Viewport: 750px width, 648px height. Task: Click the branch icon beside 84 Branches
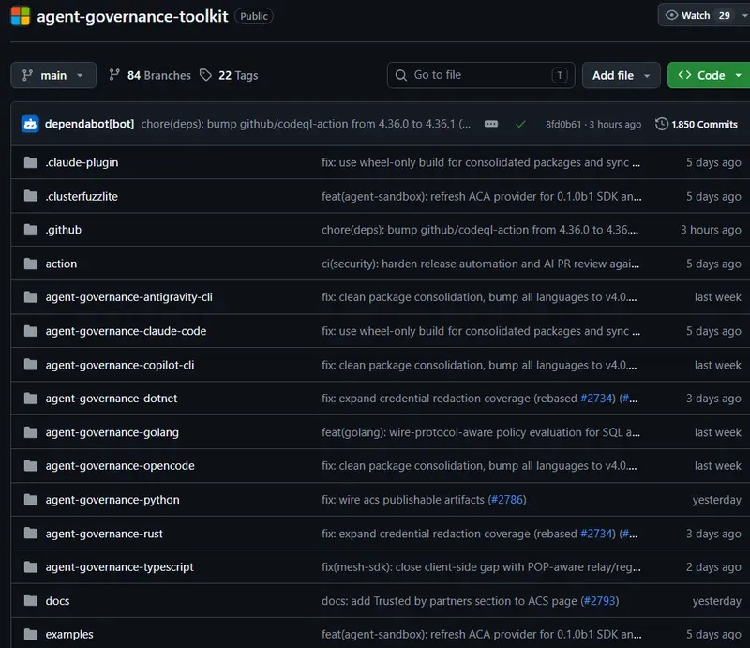[x=113, y=75]
